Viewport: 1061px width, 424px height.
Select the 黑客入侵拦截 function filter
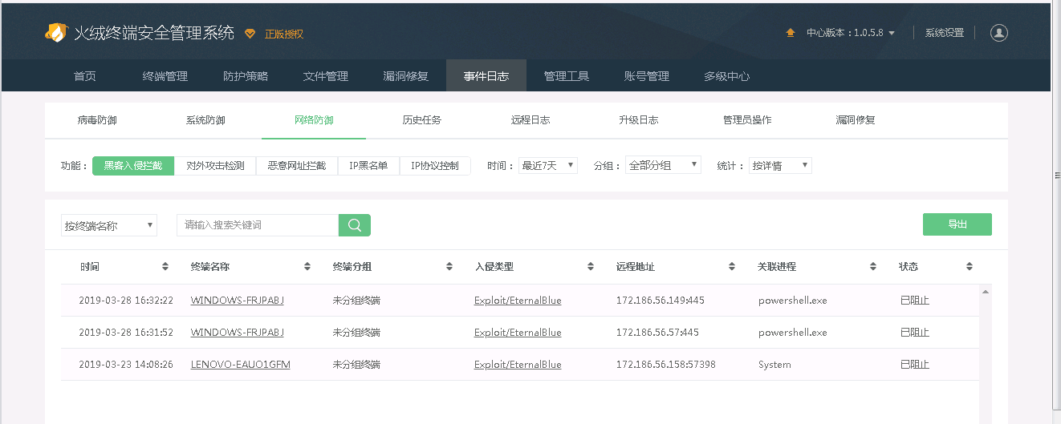click(x=133, y=166)
